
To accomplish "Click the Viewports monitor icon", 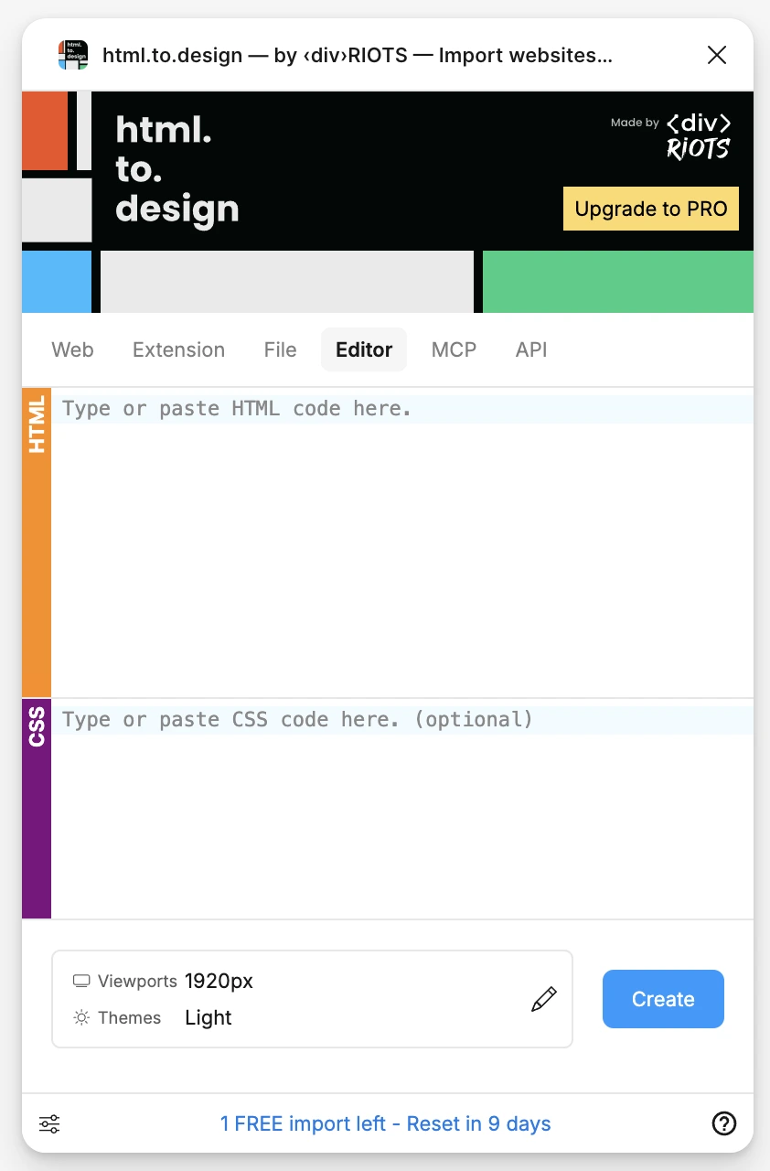I will [82, 982].
